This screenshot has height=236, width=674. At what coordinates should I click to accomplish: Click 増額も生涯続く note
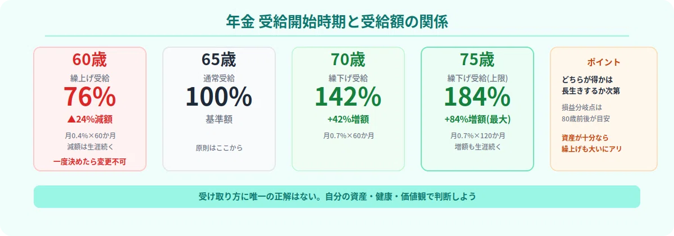[477, 147]
